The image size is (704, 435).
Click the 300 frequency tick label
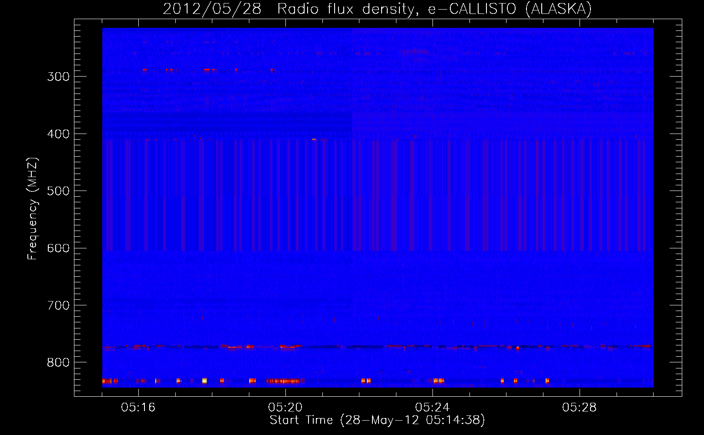click(x=58, y=77)
